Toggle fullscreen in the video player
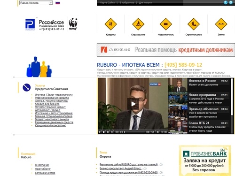The width and height of the screenshot is (235, 176). [x=158, y=132]
